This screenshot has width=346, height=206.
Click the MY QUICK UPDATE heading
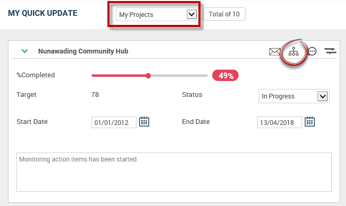pos(42,13)
